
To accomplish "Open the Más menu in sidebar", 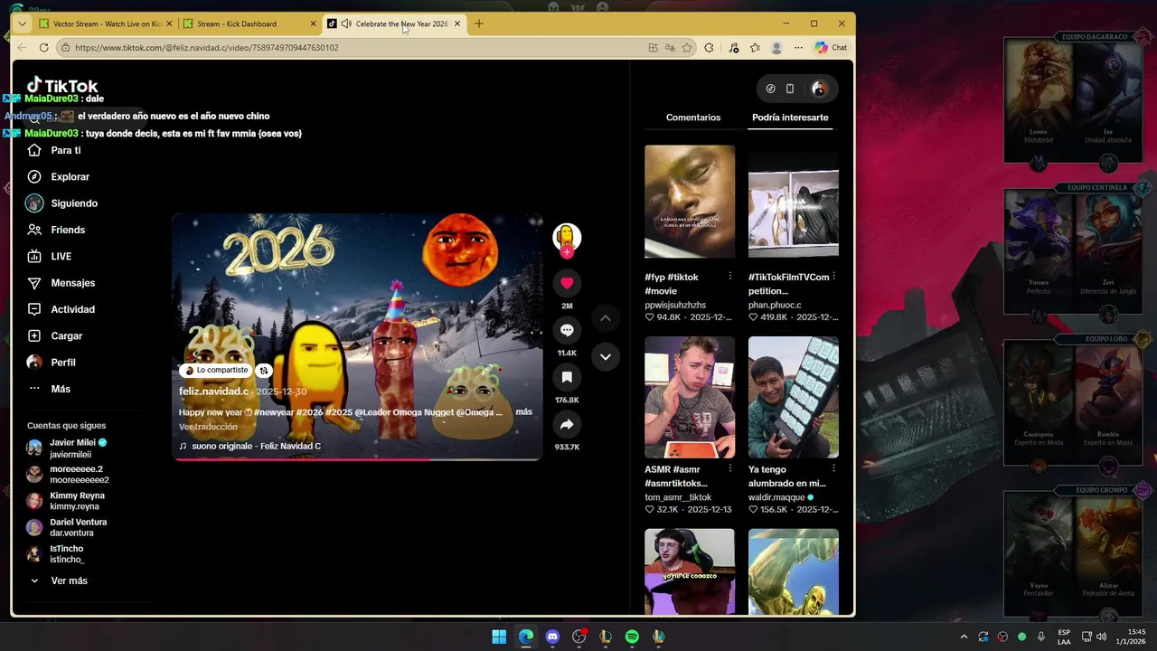I will [x=50, y=389].
